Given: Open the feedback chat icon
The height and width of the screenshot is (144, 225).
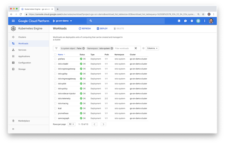Looking at the screenshot, I should point(185,21).
